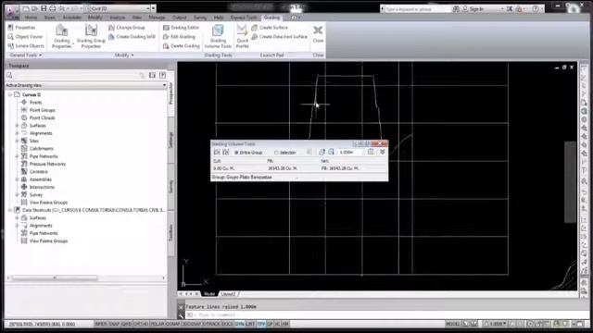Click Save icon in quick access toolbar
The image size is (593, 333).
[x=44, y=8]
